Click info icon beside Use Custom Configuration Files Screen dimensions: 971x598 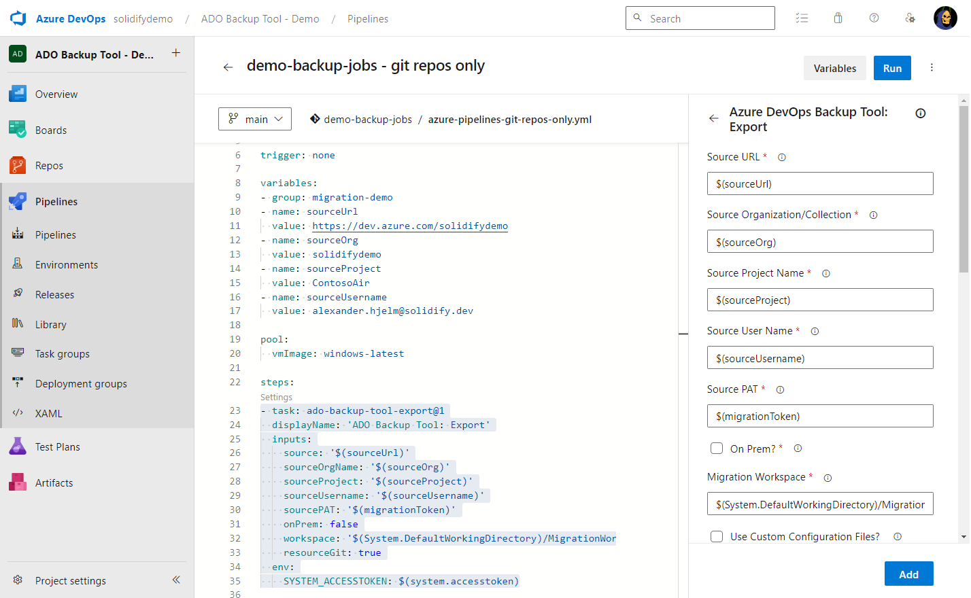point(898,537)
